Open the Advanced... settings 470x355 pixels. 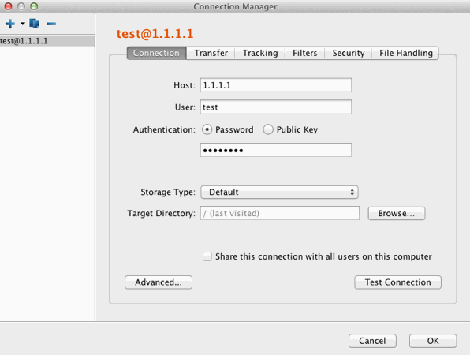159,282
